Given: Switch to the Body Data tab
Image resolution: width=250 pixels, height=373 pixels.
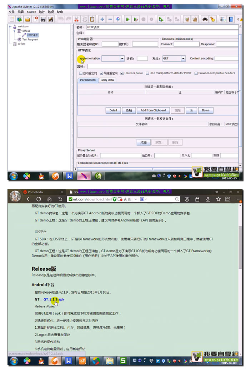Looking at the screenshot, I should pos(107,80).
